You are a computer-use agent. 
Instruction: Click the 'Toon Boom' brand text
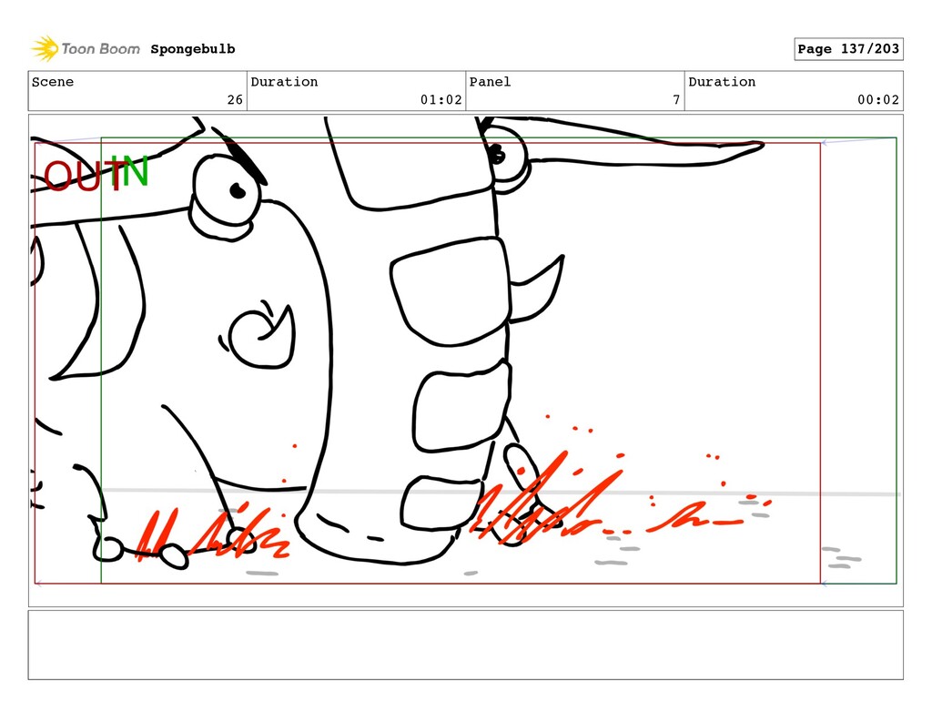[100, 49]
